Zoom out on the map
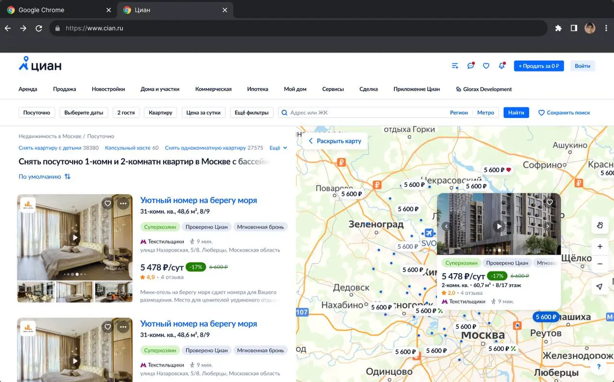This screenshot has height=382, width=614. tap(600, 264)
